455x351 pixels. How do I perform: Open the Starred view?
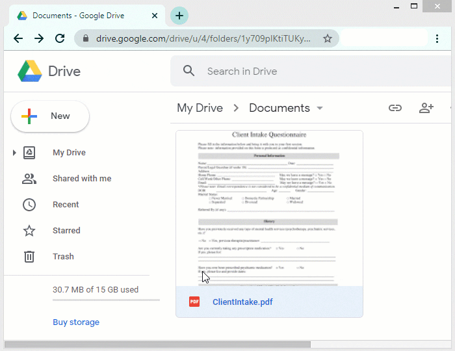66,231
